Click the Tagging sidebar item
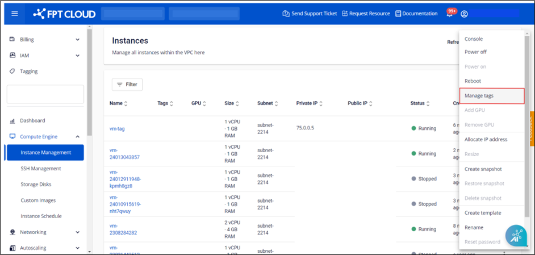Screen dimensions: 535x255 click(28, 72)
